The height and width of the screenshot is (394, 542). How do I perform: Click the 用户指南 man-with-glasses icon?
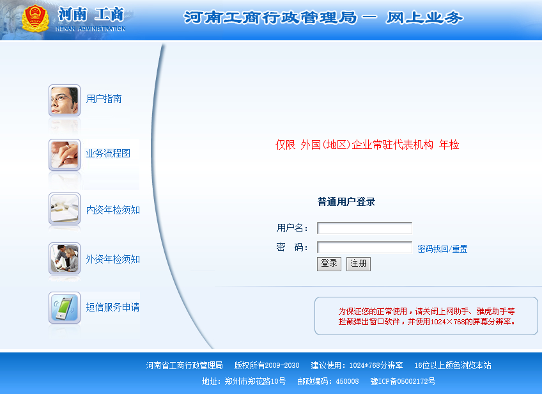pyautogui.click(x=65, y=100)
